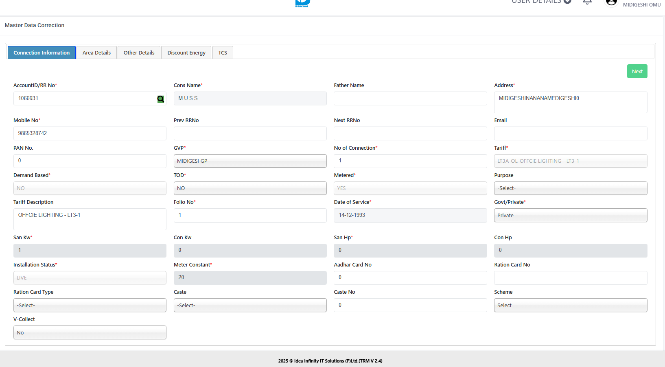Image resolution: width=665 pixels, height=367 pixels.
Task: Switch to the Area Details tab
Action: [96, 52]
